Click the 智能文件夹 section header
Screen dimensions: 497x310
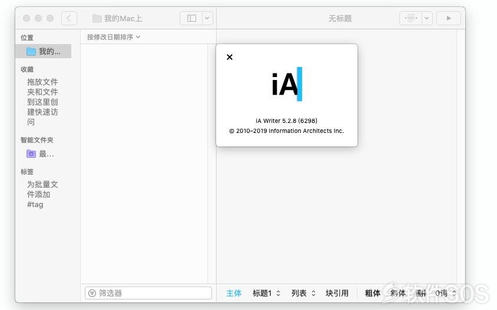(x=37, y=140)
